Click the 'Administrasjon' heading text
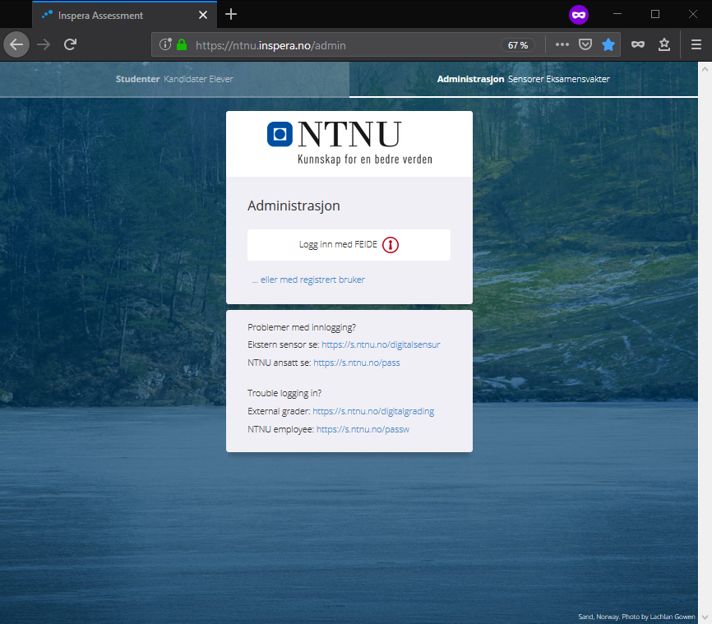712x624 pixels. tap(294, 206)
